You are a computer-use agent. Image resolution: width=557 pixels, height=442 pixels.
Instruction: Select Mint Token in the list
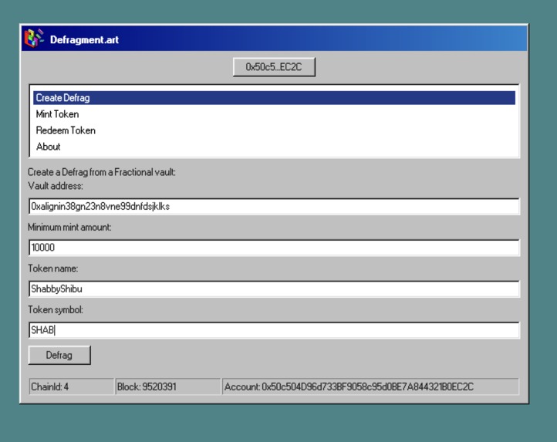[274, 114]
